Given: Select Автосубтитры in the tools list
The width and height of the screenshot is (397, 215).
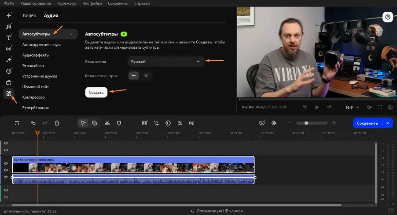Looking at the screenshot, I should [48, 34].
